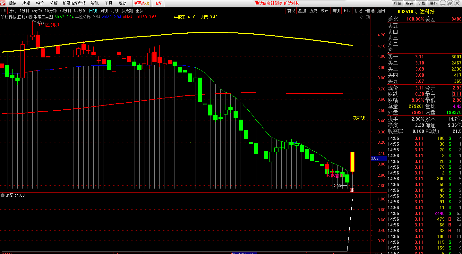Click the 买一 price 3.11 row

click(x=424, y=57)
